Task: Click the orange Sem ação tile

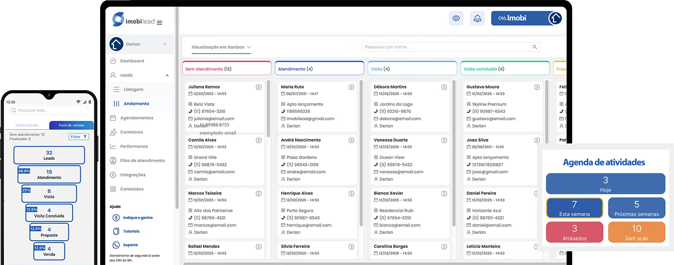Action: tap(636, 232)
